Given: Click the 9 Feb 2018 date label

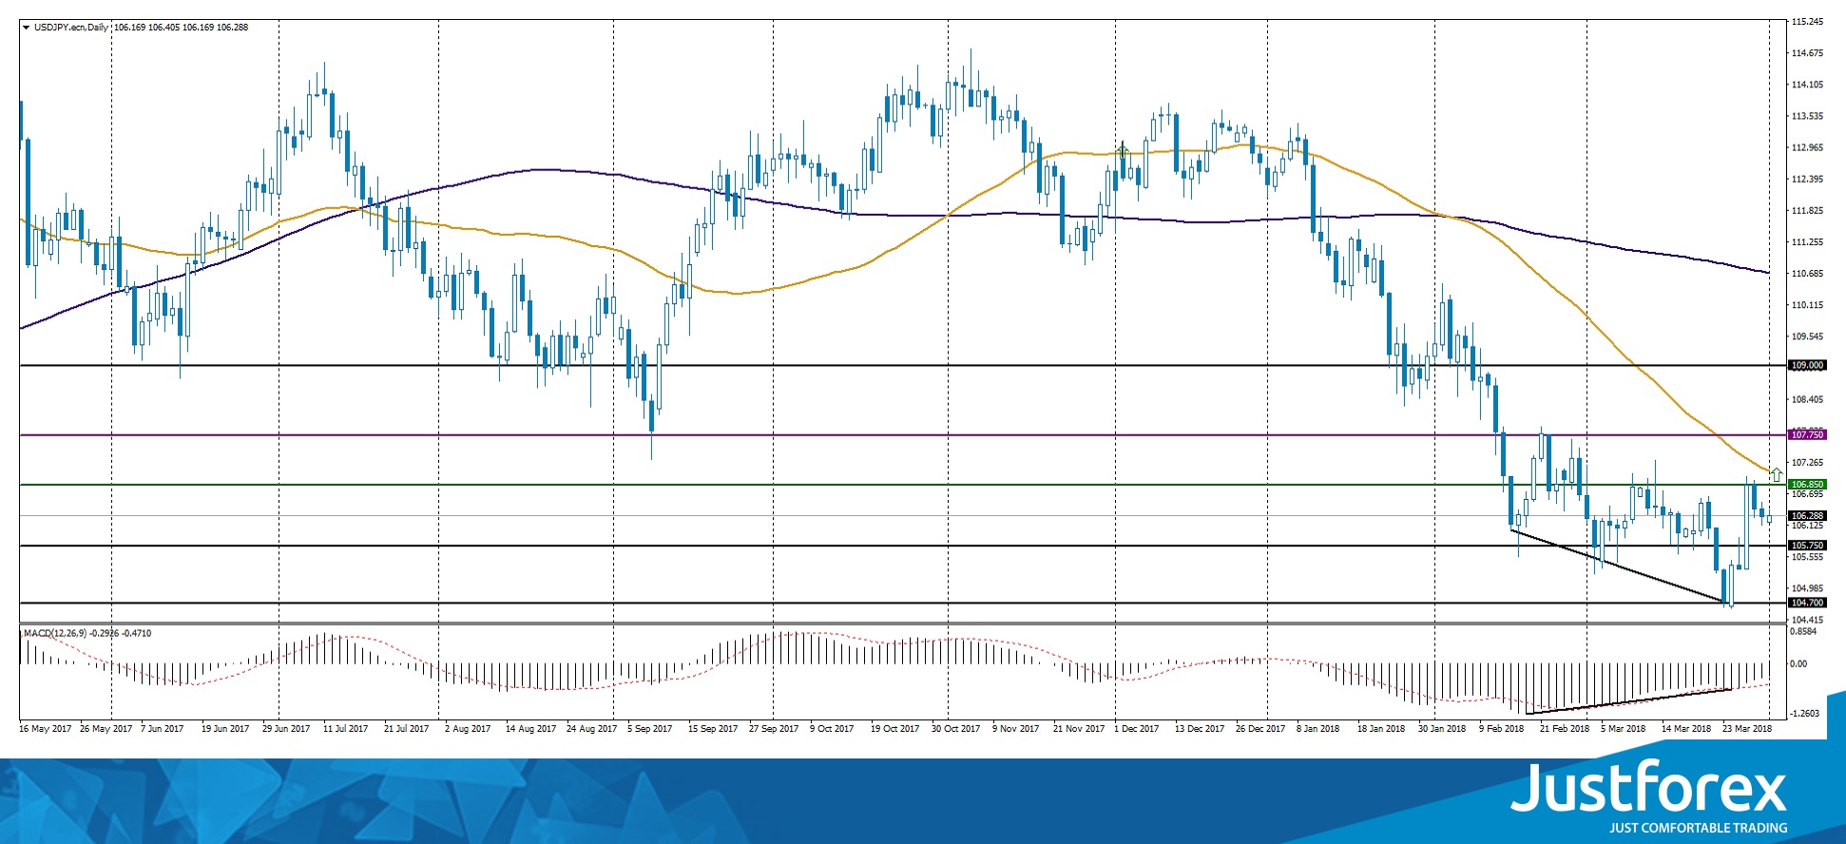Looking at the screenshot, I should (1502, 729).
